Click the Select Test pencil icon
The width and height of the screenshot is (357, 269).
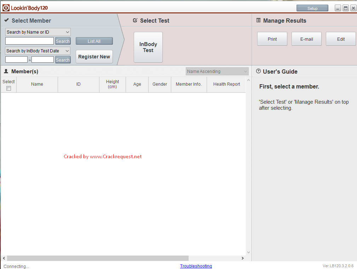pyautogui.click(x=135, y=21)
